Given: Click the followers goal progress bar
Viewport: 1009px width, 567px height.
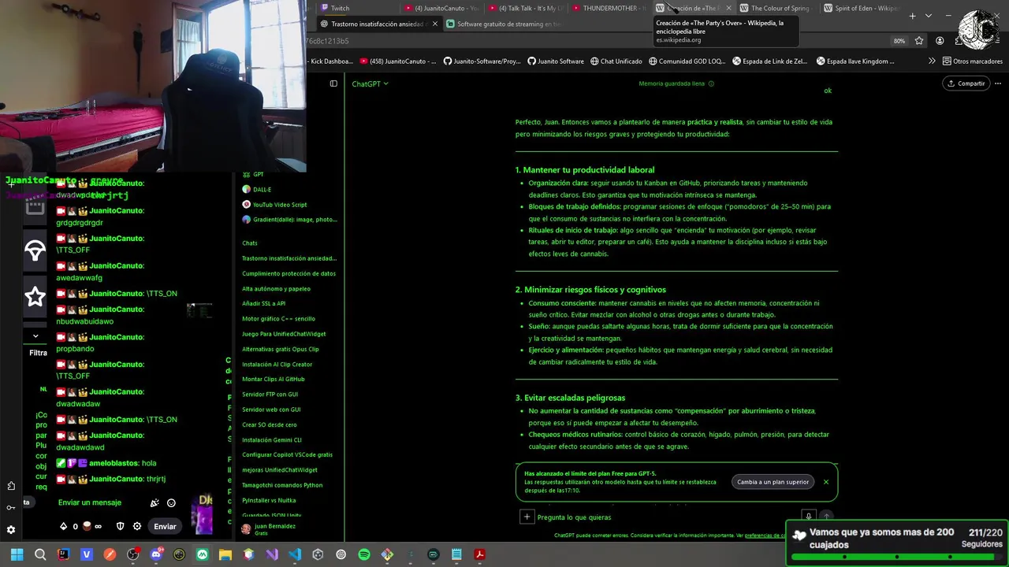Looking at the screenshot, I should tap(897, 557).
